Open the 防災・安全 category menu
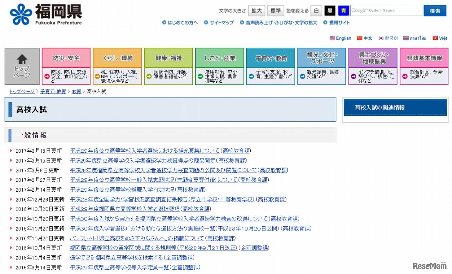Screen dimensions: 452x274 pos(66,58)
